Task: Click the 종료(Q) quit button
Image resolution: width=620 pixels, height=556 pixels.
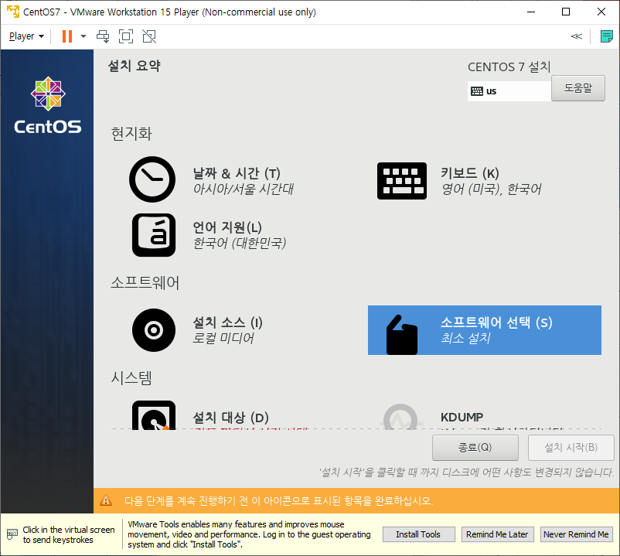Action: point(475,448)
